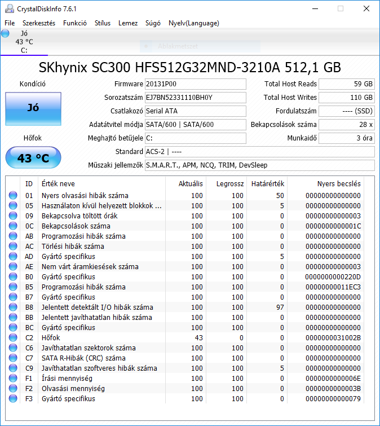Click the Aktuális column header

[186, 183]
